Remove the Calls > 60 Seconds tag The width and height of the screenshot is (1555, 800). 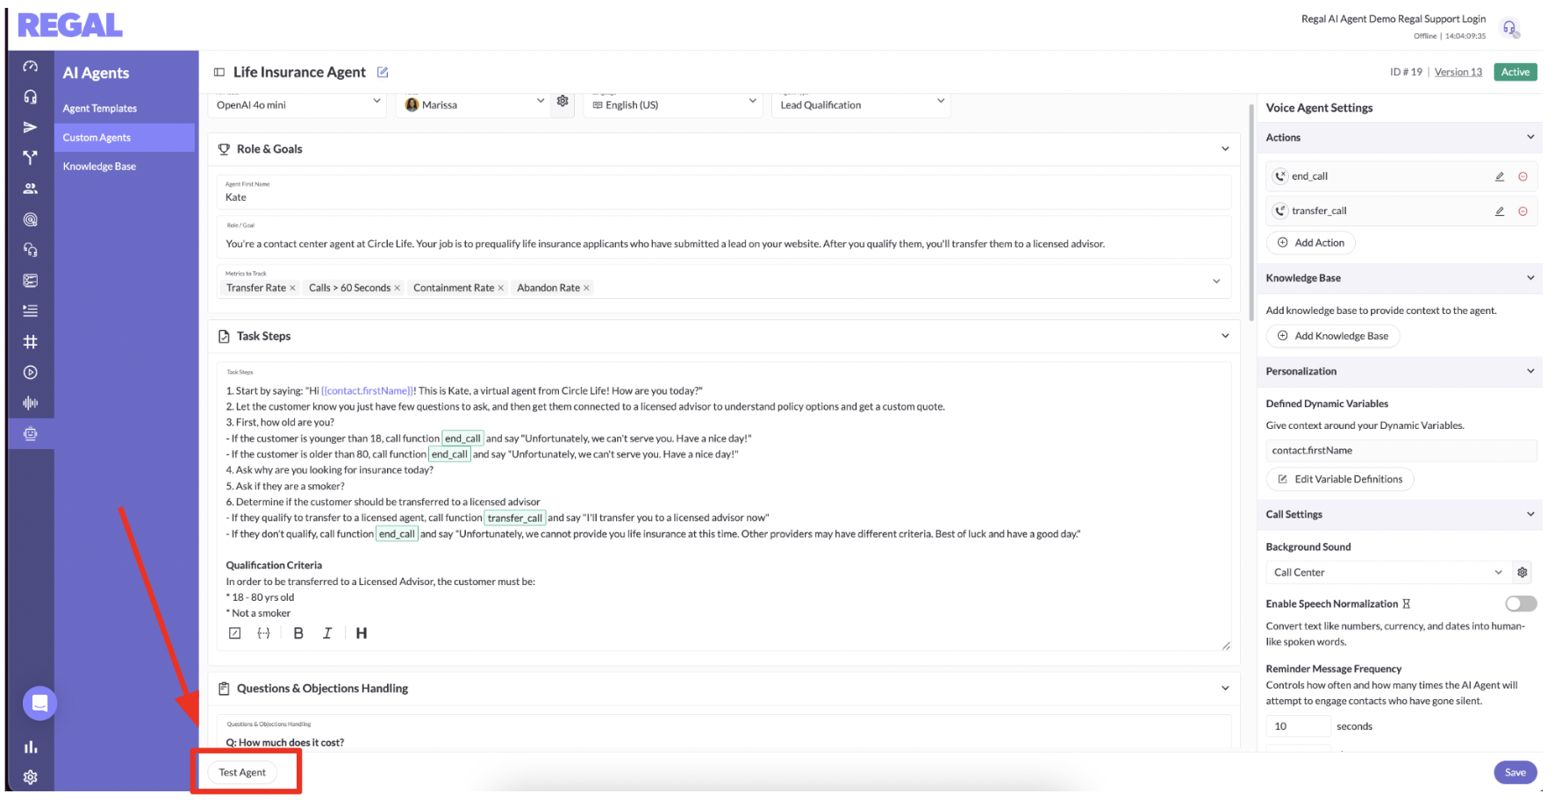(x=397, y=288)
